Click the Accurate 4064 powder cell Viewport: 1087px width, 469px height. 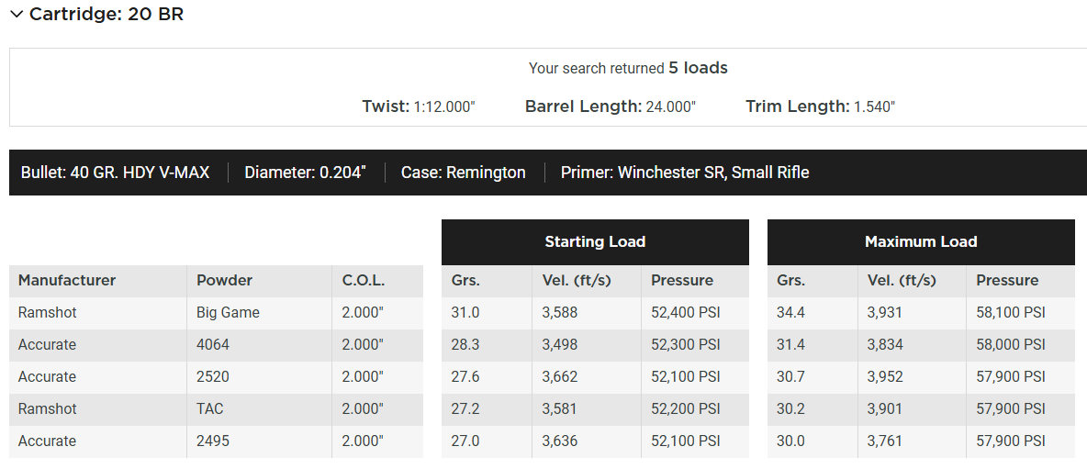pos(259,344)
